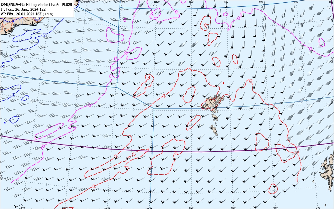Click the 12W longitude label along the bottom edge
The image size is (334, 209).
click(x=107, y=208)
